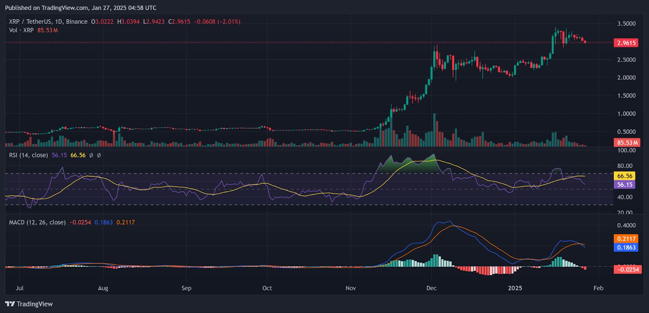The height and width of the screenshot is (313, 649).
Task: Click the XRP / TetherUS symbol title
Action: (x=48, y=21)
